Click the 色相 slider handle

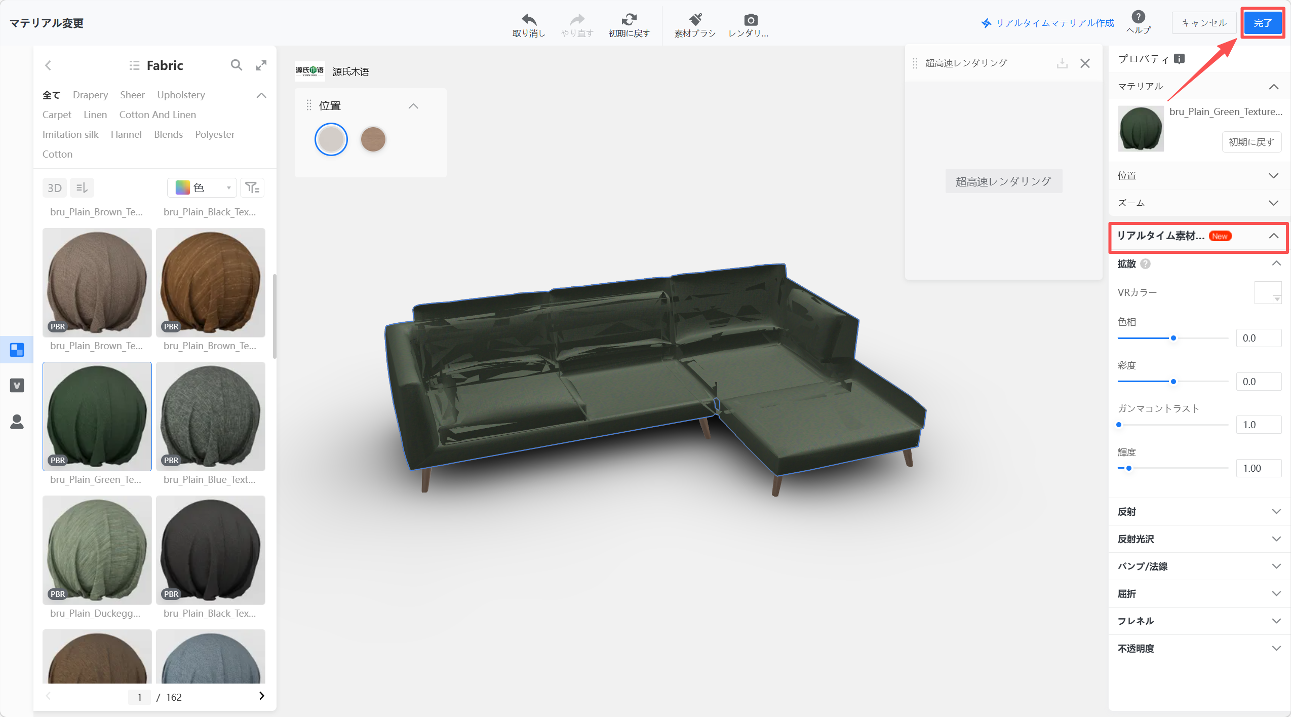(1173, 338)
